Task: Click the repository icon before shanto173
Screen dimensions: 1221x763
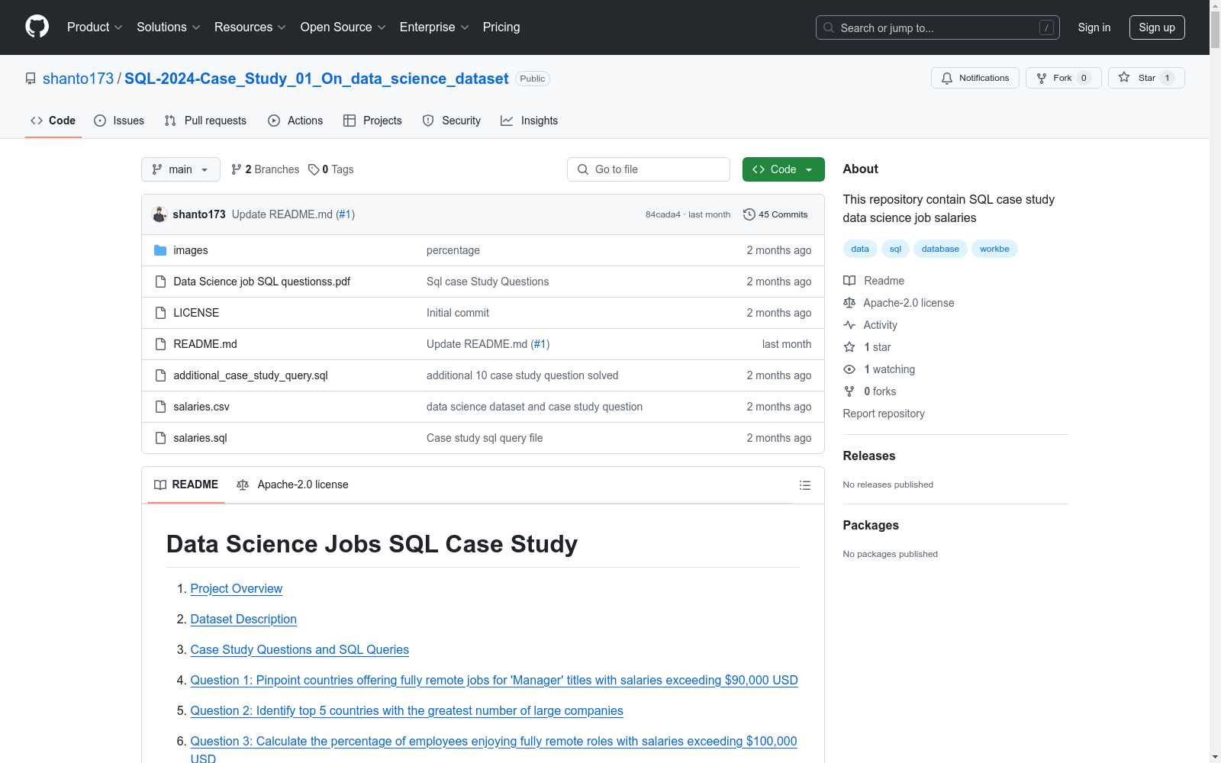Action: point(31,79)
